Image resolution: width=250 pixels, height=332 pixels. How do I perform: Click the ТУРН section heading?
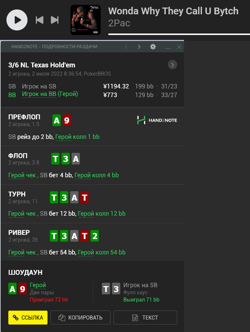click(x=17, y=194)
